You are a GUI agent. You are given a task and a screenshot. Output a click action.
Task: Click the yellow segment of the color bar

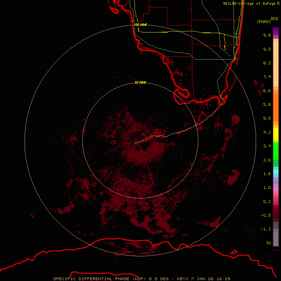point(276,134)
